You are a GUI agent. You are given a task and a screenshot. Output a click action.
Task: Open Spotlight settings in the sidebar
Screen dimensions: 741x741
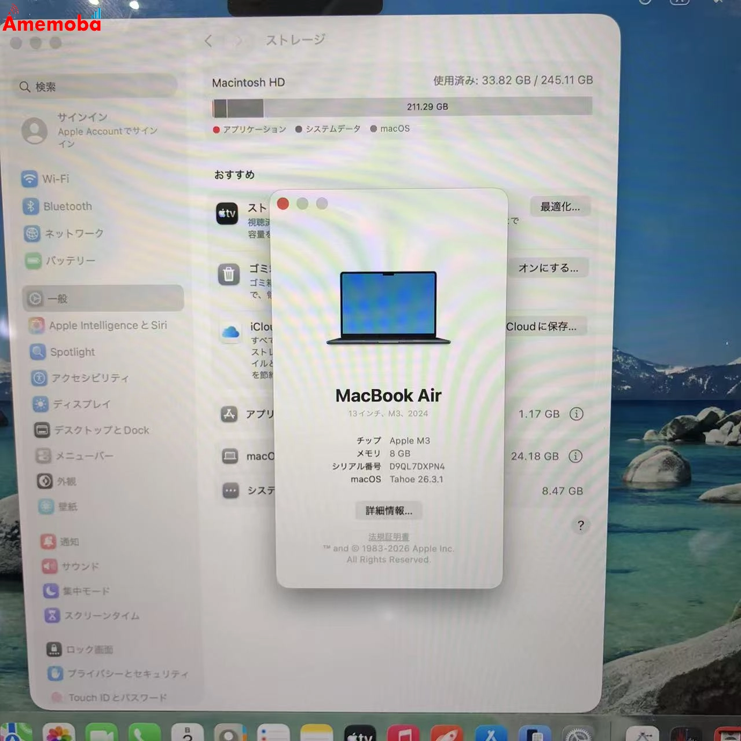63,352
